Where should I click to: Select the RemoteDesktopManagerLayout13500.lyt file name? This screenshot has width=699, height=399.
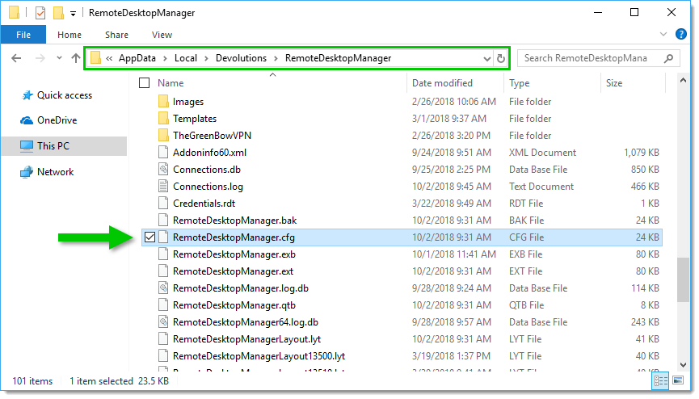(259, 356)
